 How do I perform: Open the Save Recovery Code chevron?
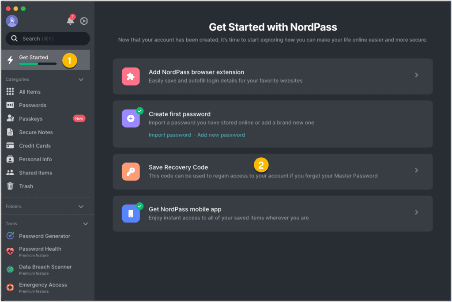click(x=416, y=170)
